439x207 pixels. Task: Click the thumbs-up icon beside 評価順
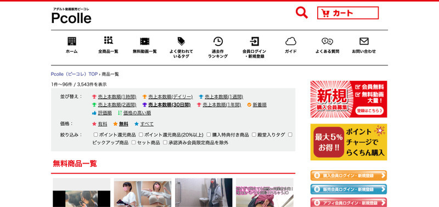point(94,113)
